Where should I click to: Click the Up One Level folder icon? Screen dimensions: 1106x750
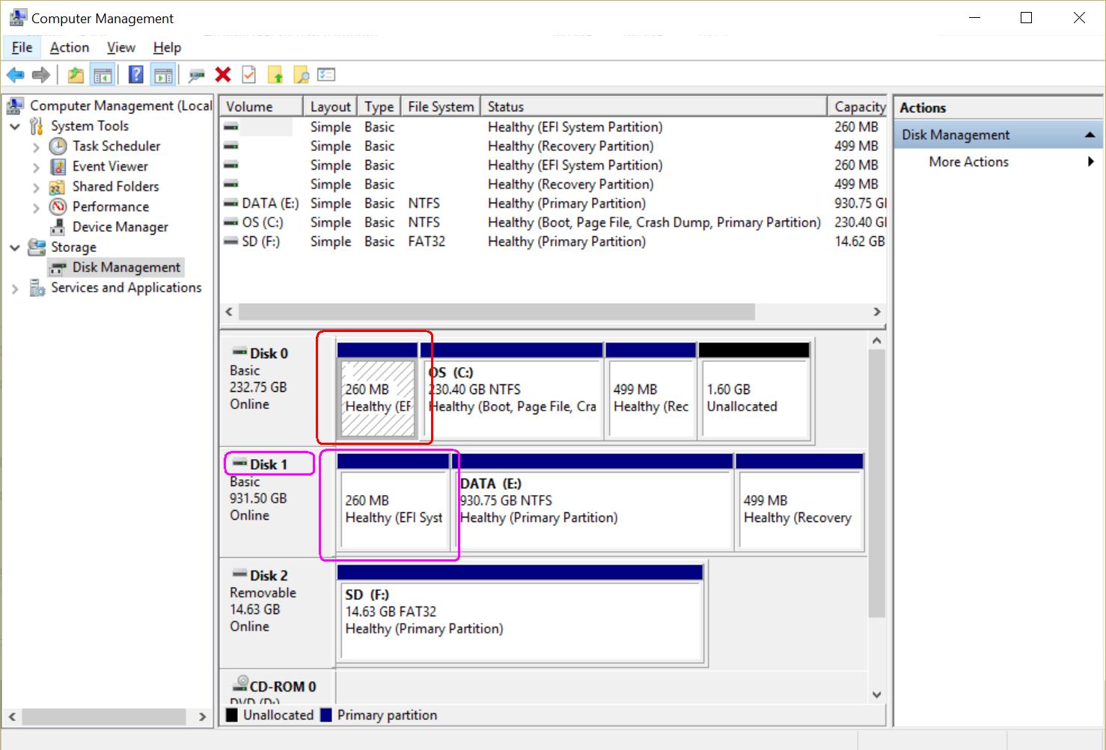coord(76,75)
